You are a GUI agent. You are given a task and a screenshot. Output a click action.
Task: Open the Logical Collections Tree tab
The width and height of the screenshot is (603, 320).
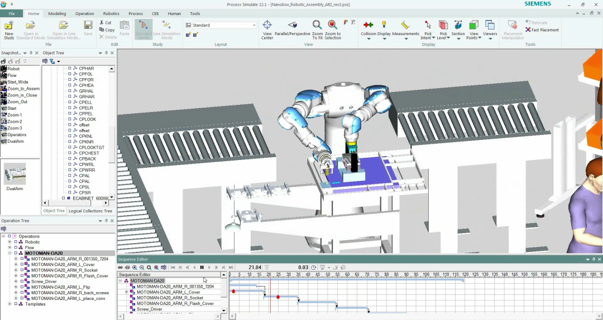(x=90, y=211)
